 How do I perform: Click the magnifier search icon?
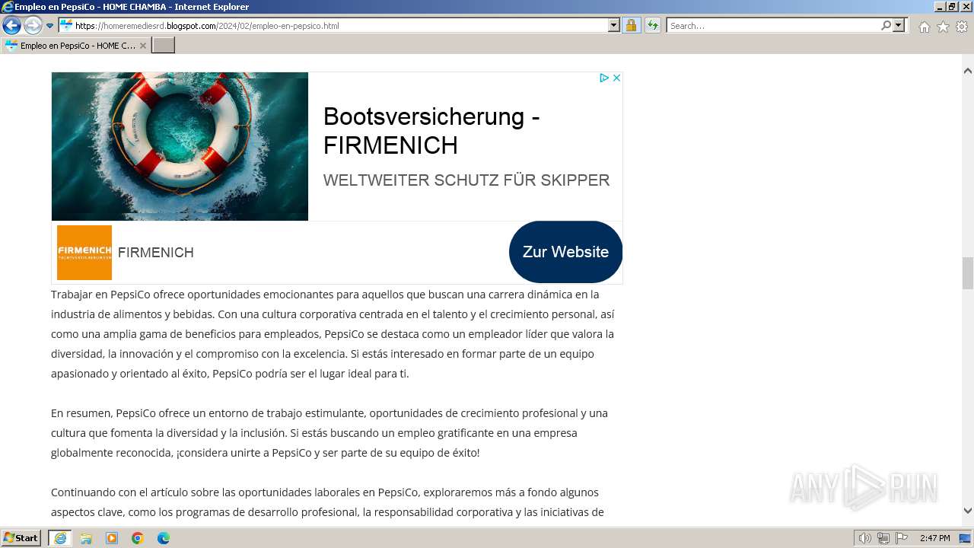(x=886, y=26)
